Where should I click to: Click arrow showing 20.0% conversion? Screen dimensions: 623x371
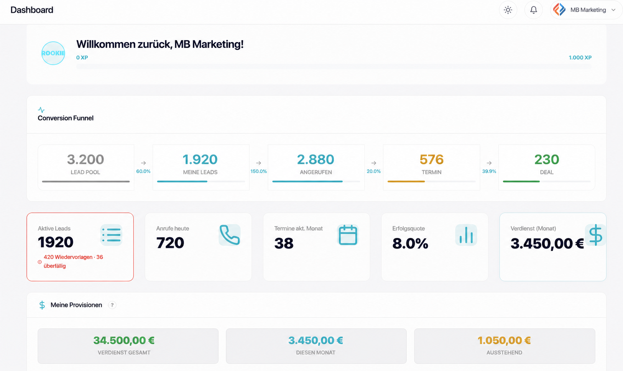[374, 163]
